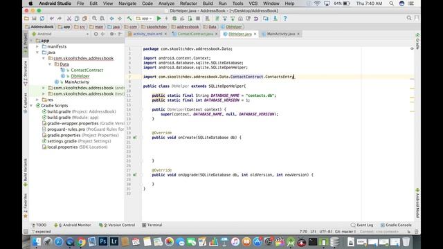This screenshot has height=249, width=443.
Task: Open project panel settings gear
Action: pos(112,34)
